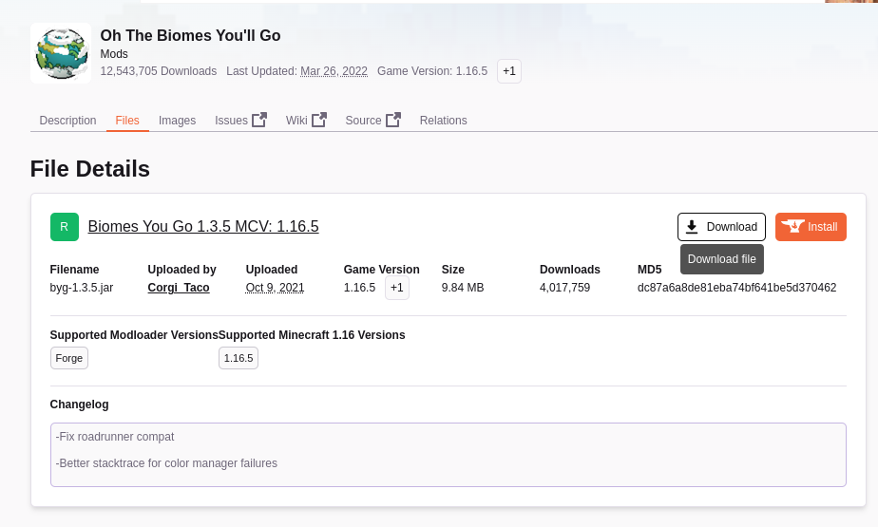Click the Oh The Biomes You'll Go globe logo
878x527 pixels.
[x=61, y=53]
